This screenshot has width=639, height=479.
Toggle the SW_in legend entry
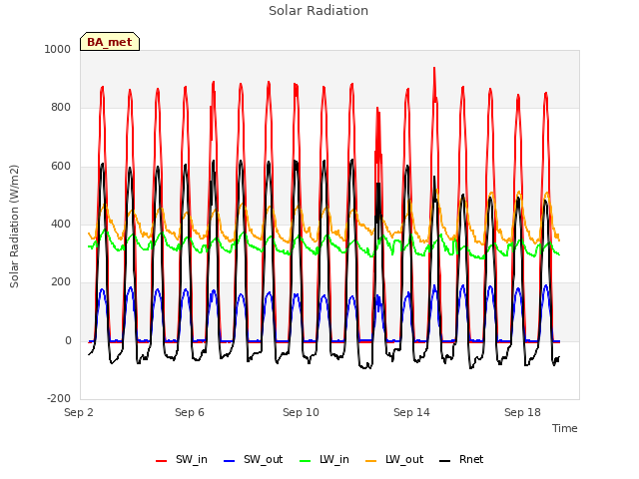[x=182, y=459]
